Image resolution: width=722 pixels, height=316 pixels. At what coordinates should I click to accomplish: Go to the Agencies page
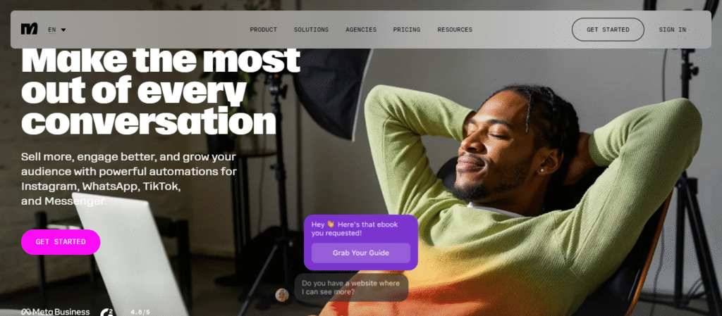pos(361,30)
